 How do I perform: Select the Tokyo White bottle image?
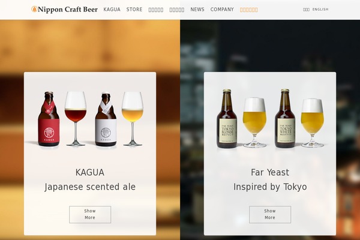[285, 119]
